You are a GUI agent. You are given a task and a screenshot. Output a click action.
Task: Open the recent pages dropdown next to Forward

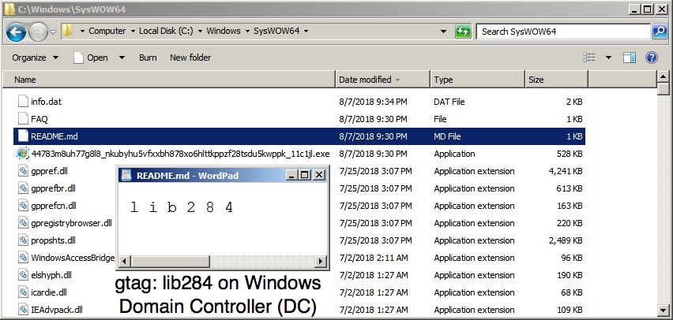[53, 32]
